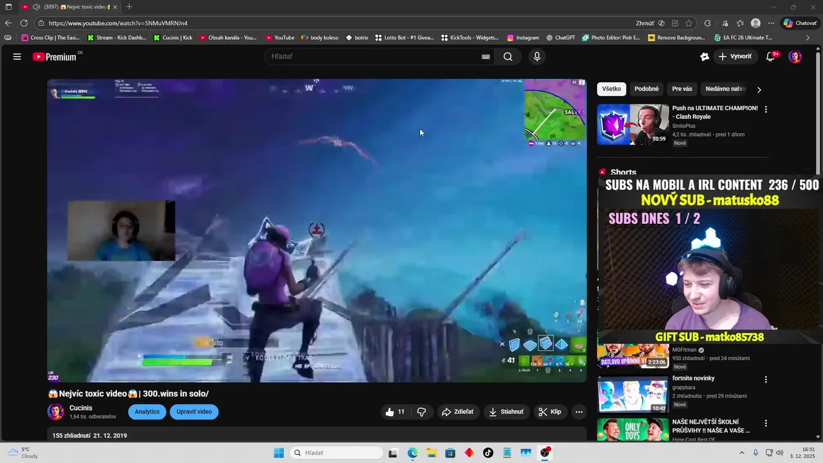
Task: Open Windows Start menu
Action: pos(278,453)
